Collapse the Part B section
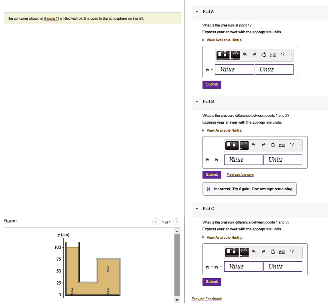Image resolution: width=328 pixels, height=303 pixels. point(196,102)
